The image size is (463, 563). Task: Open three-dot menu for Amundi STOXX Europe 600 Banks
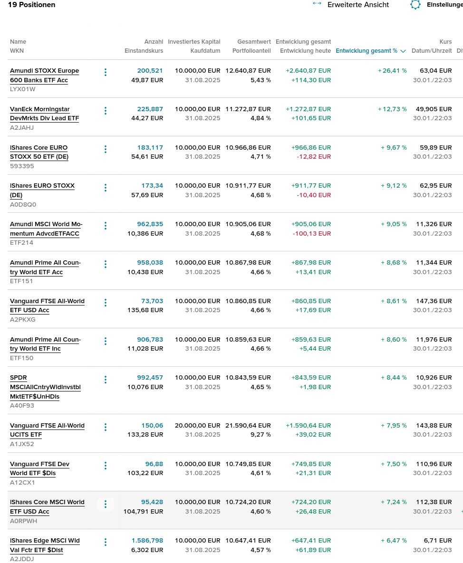pos(105,72)
